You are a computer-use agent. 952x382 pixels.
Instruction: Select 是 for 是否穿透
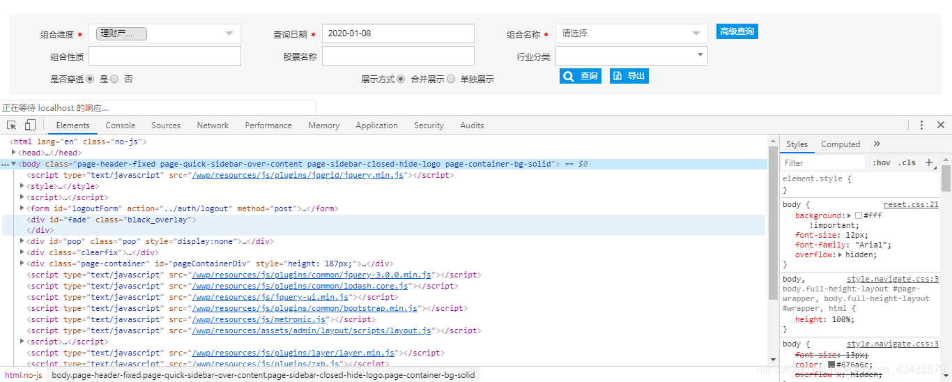pyautogui.click(x=90, y=79)
